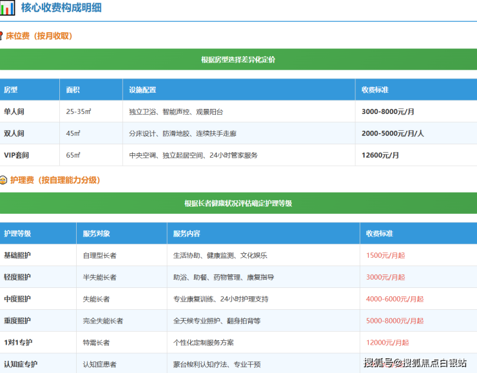Click the 12600元/月 price for VIP suite
This screenshot has width=477, height=373.
tap(380, 155)
